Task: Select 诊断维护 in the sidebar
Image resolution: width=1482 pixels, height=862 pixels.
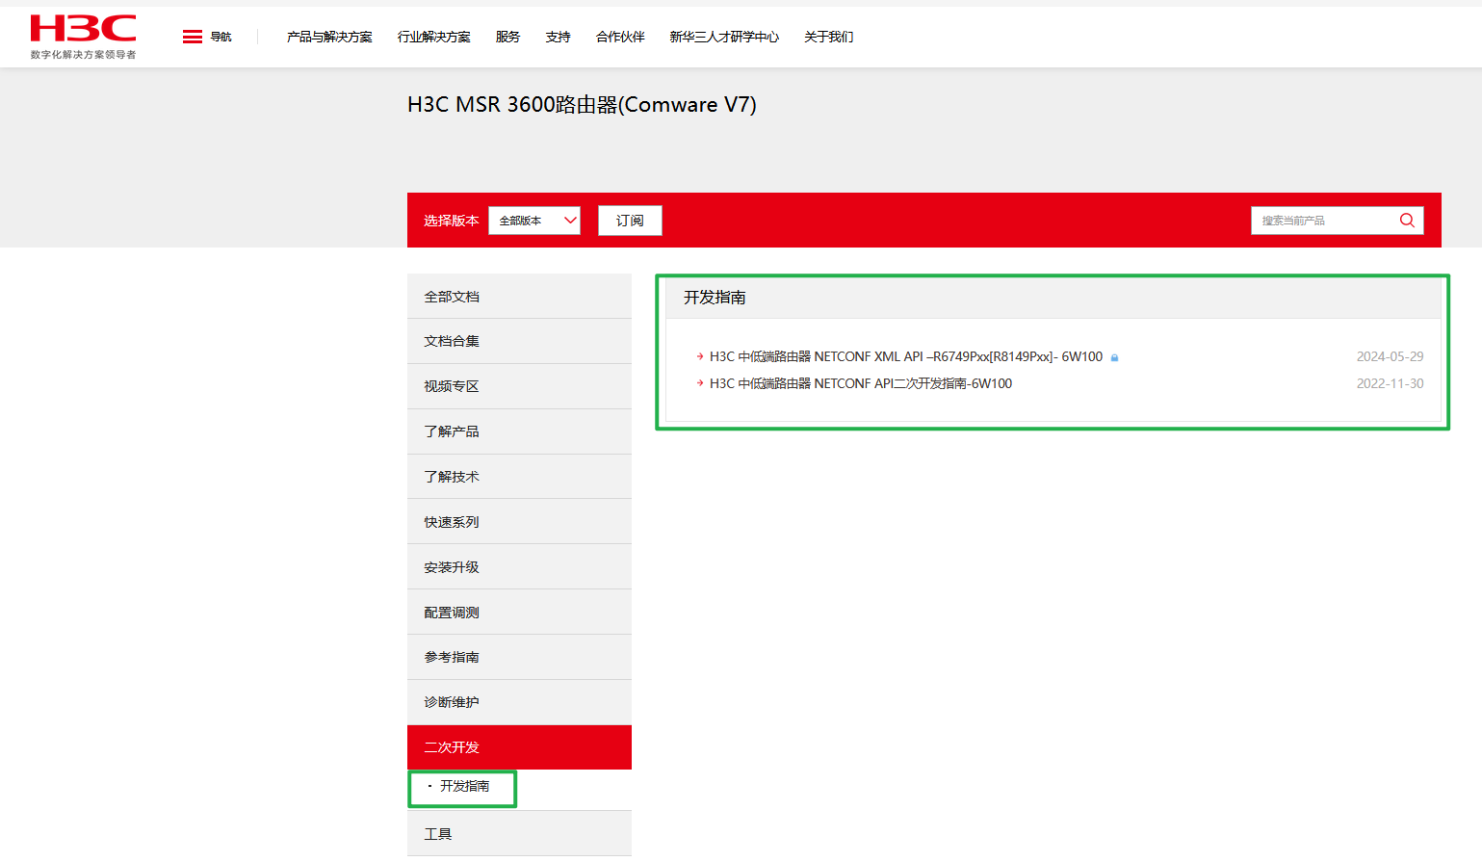Action: click(x=519, y=702)
